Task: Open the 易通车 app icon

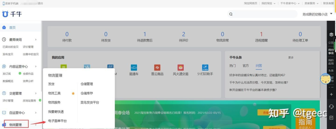Action: click(134, 67)
